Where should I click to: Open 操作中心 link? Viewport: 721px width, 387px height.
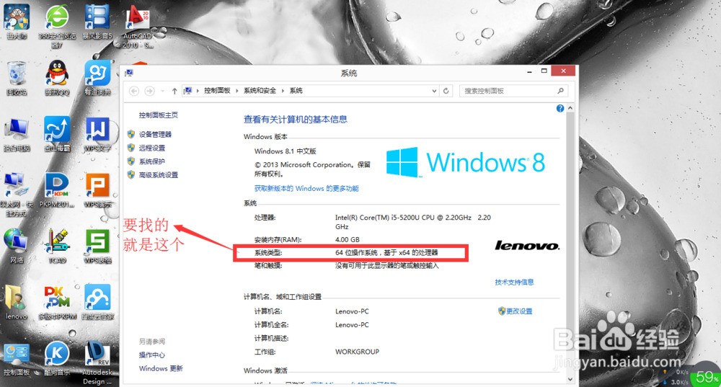tap(151, 355)
